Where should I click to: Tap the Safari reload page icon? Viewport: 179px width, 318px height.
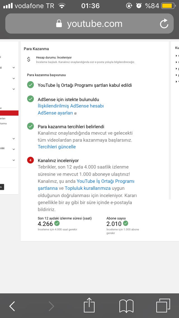pyautogui.click(x=164, y=24)
